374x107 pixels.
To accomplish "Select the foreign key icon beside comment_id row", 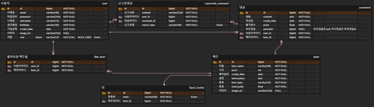I will pyautogui.click(x=120, y=21).
